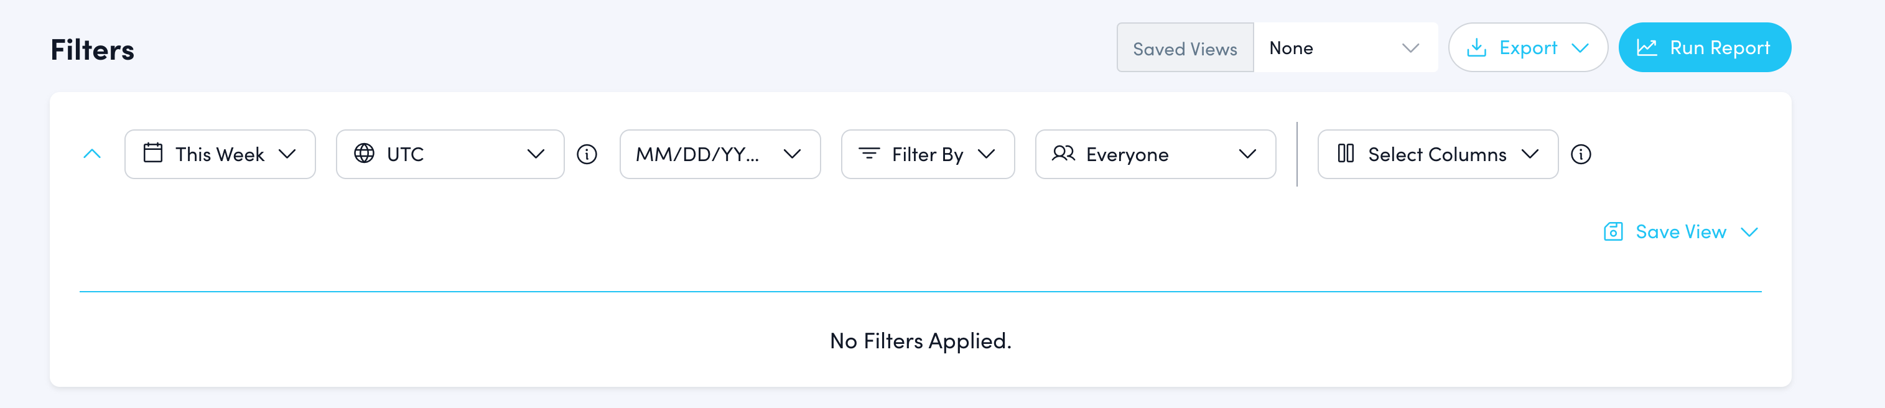Screen dimensions: 1885x408
Task: Click the filter lines icon in Filter By
Action: [868, 154]
